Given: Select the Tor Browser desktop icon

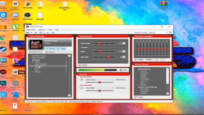Looking at the screenshot, I should (x=16, y=62).
